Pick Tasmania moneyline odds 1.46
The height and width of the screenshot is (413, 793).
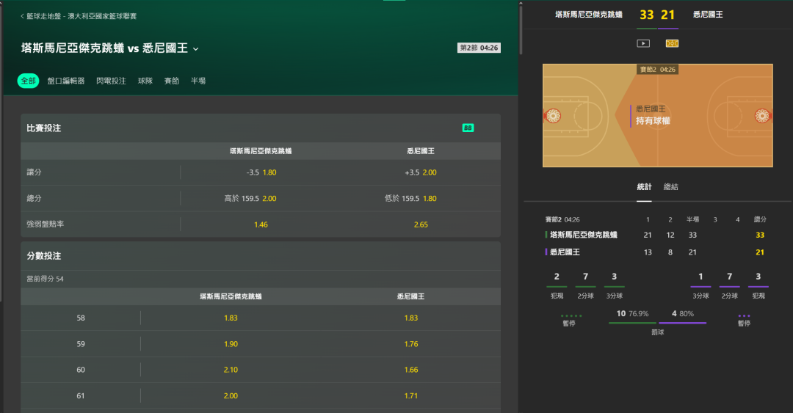(261, 224)
